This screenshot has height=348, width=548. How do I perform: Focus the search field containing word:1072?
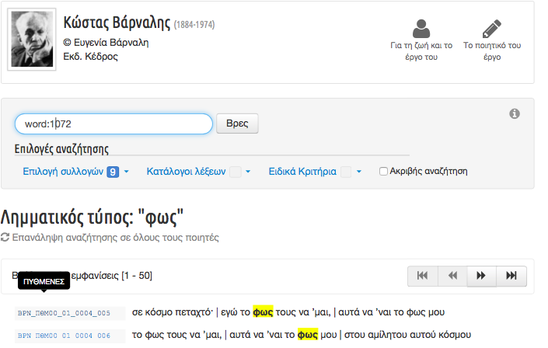coord(113,124)
